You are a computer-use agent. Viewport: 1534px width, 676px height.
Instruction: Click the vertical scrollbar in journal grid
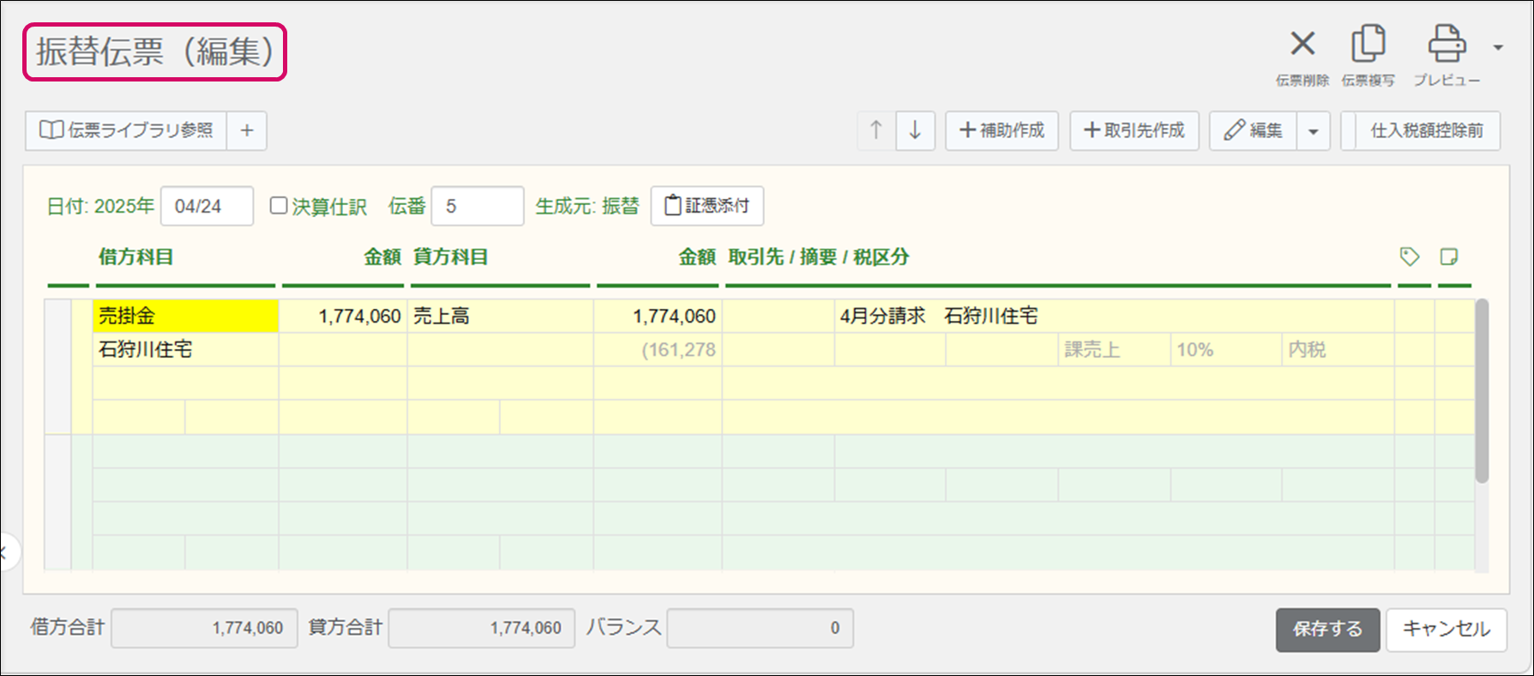tap(1481, 390)
